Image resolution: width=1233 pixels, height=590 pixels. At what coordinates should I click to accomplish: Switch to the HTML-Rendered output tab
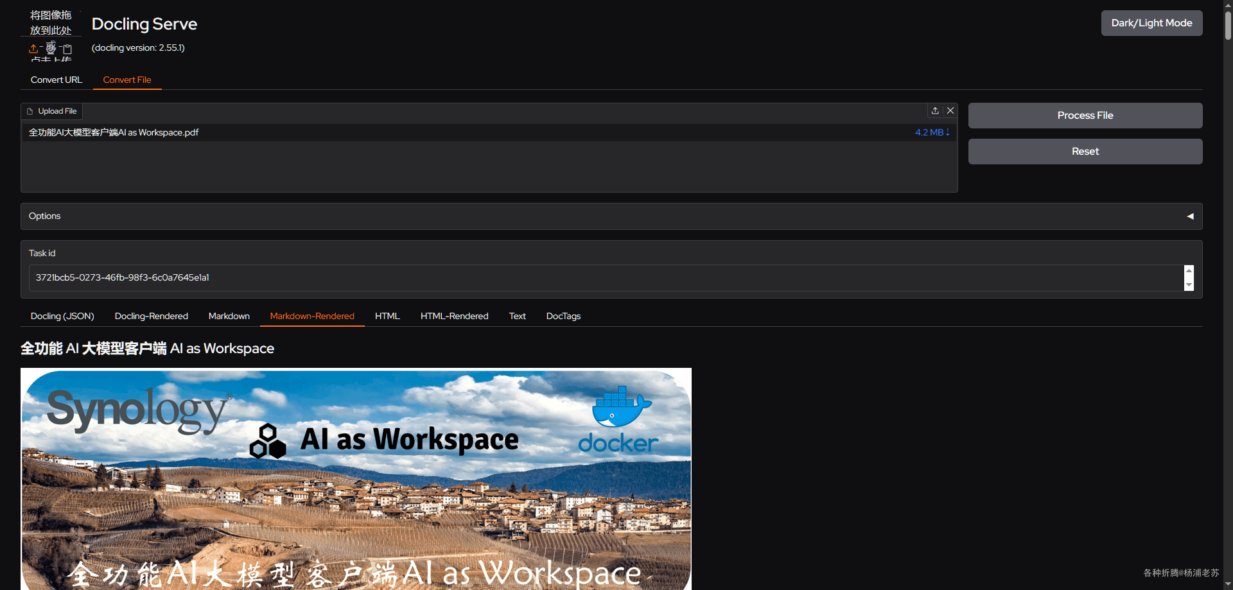[x=455, y=316]
